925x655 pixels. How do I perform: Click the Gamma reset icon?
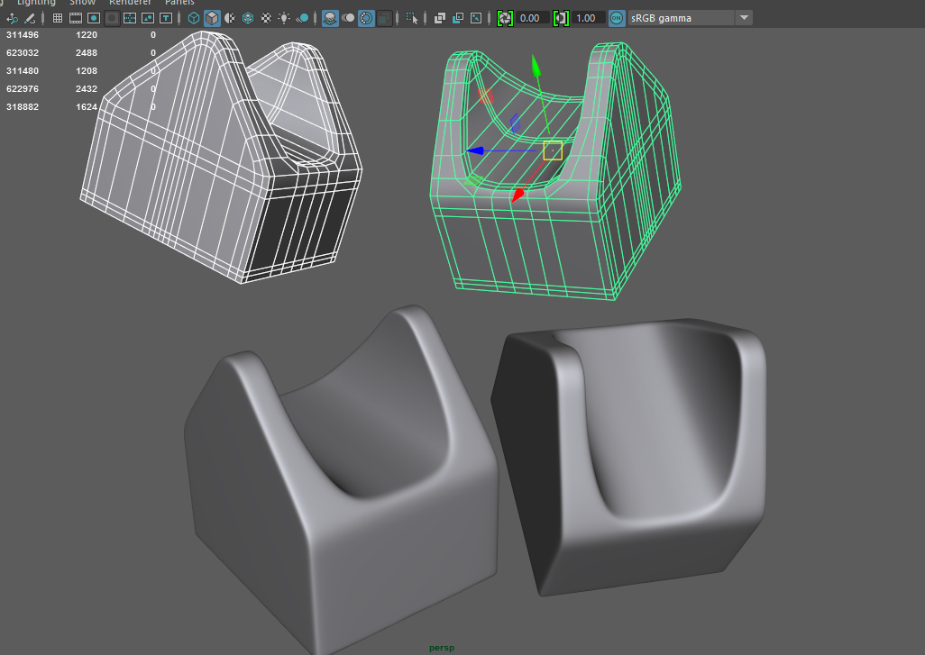tap(561, 18)
